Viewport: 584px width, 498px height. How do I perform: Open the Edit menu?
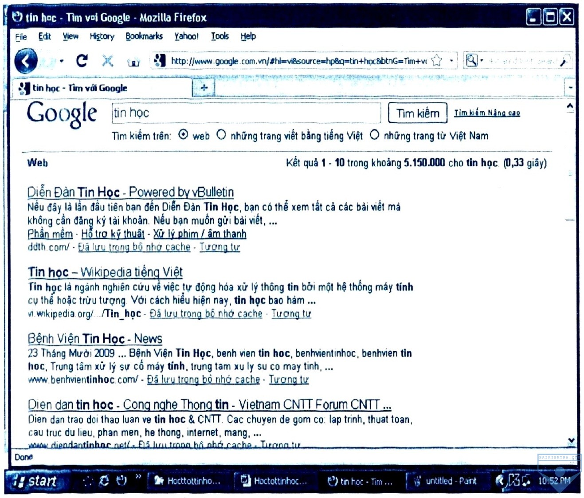tap(44, 36)
